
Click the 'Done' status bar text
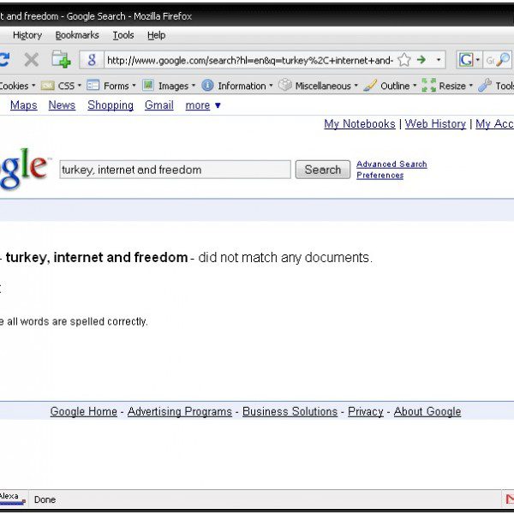click(x=45, y=499)
